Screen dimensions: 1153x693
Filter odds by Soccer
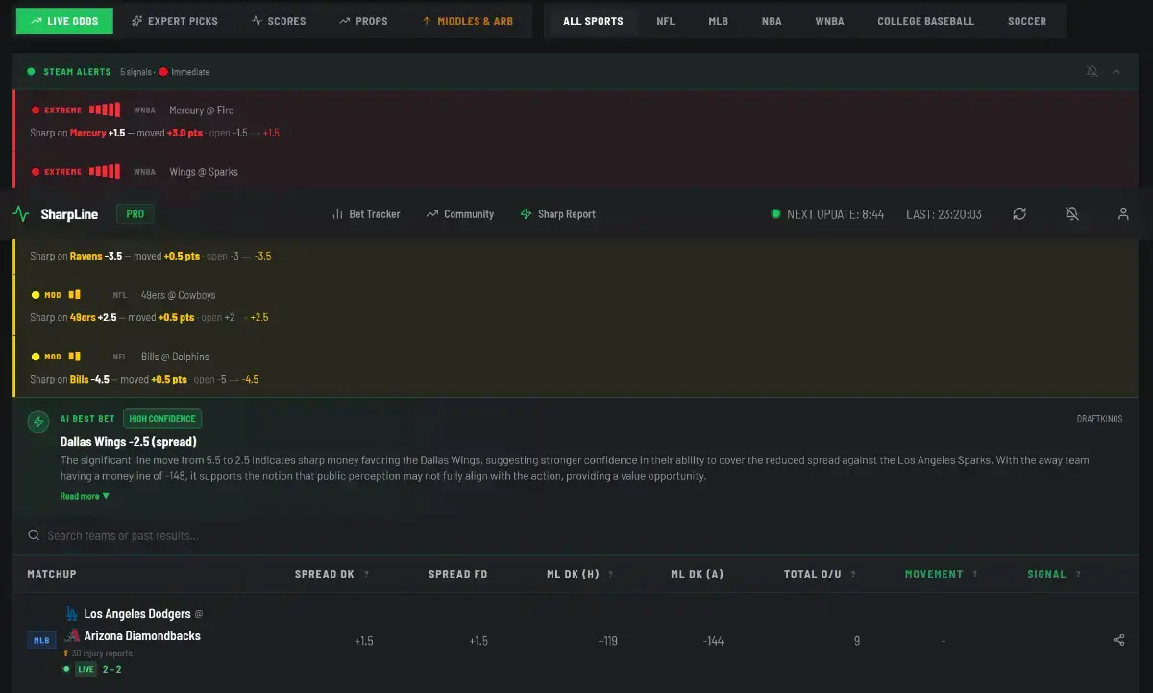(1027, 21)
